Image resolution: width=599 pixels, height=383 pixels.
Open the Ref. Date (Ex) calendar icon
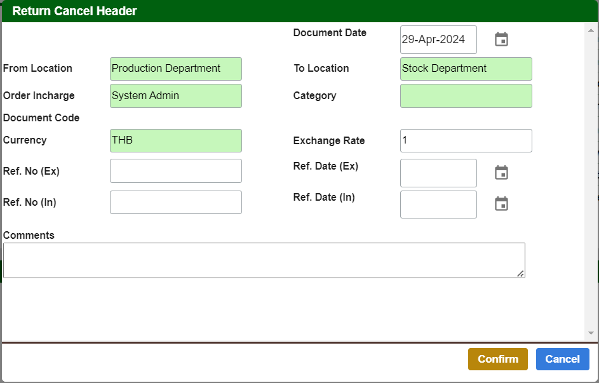click(501, 173)
